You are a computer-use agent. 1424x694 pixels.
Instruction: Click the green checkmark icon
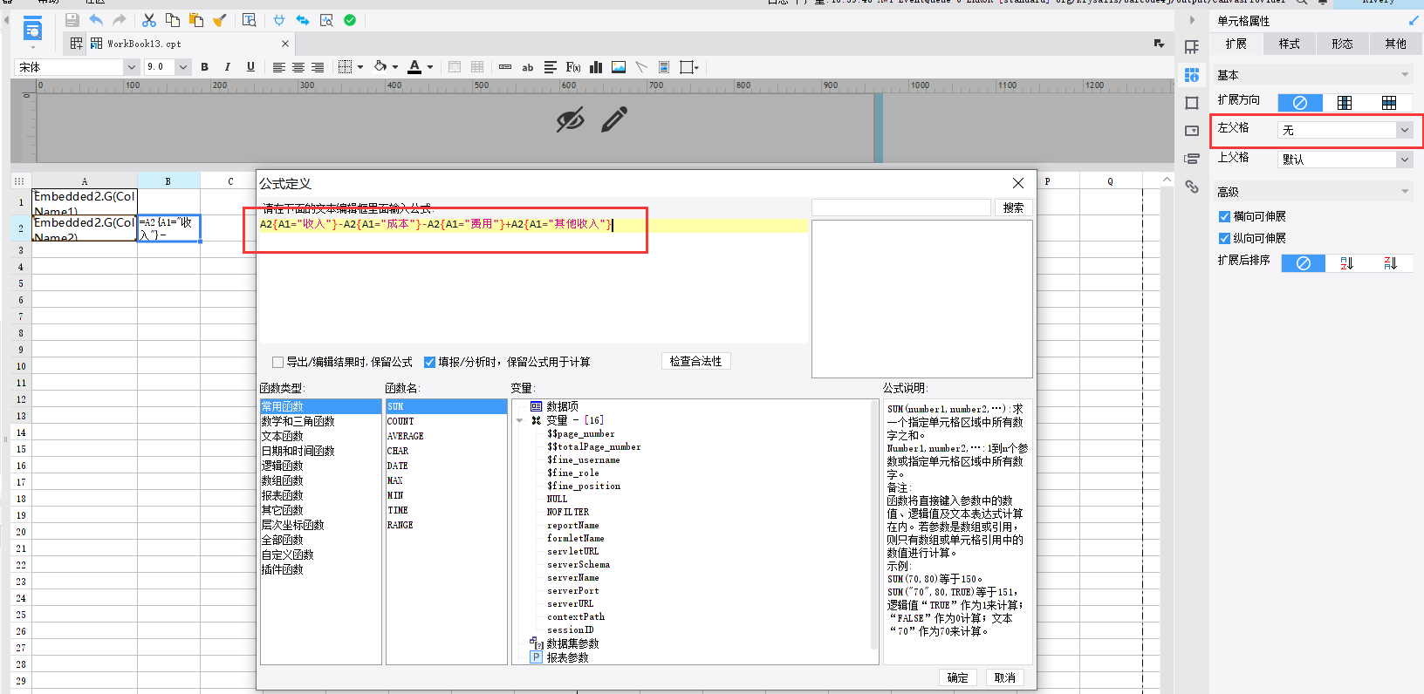point(350,20)
